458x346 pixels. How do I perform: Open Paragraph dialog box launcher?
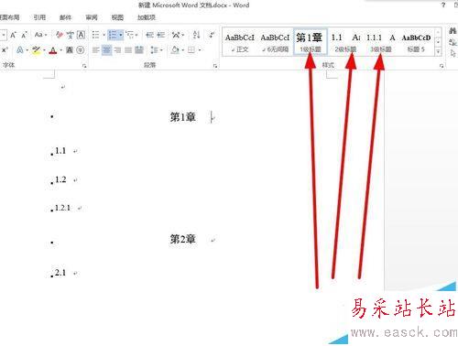[215, 66]
